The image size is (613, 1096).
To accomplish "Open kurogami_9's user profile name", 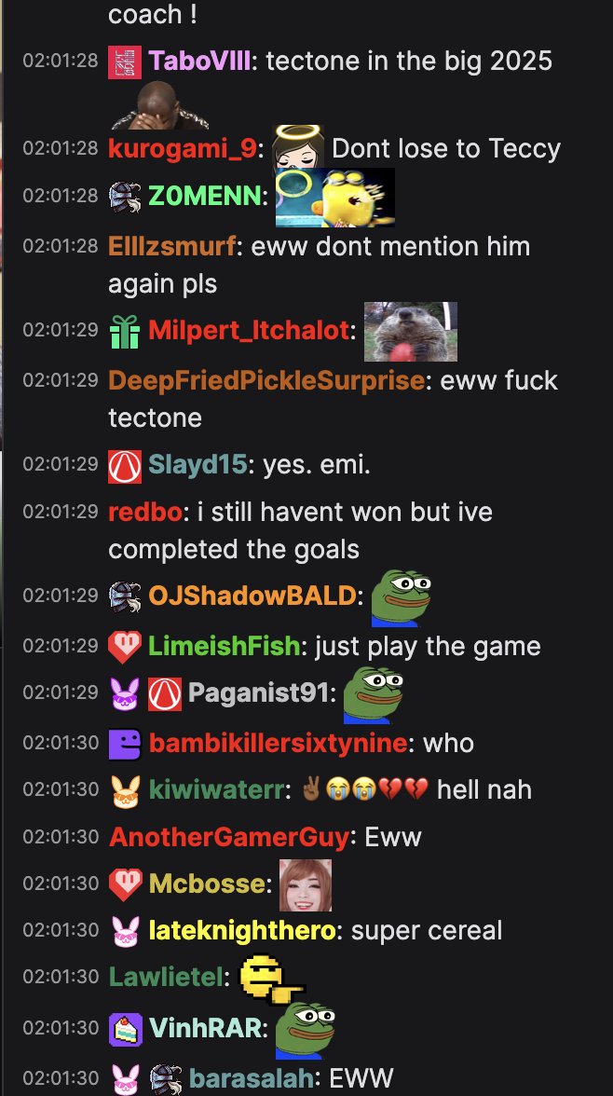I will [x=182, y=149].
